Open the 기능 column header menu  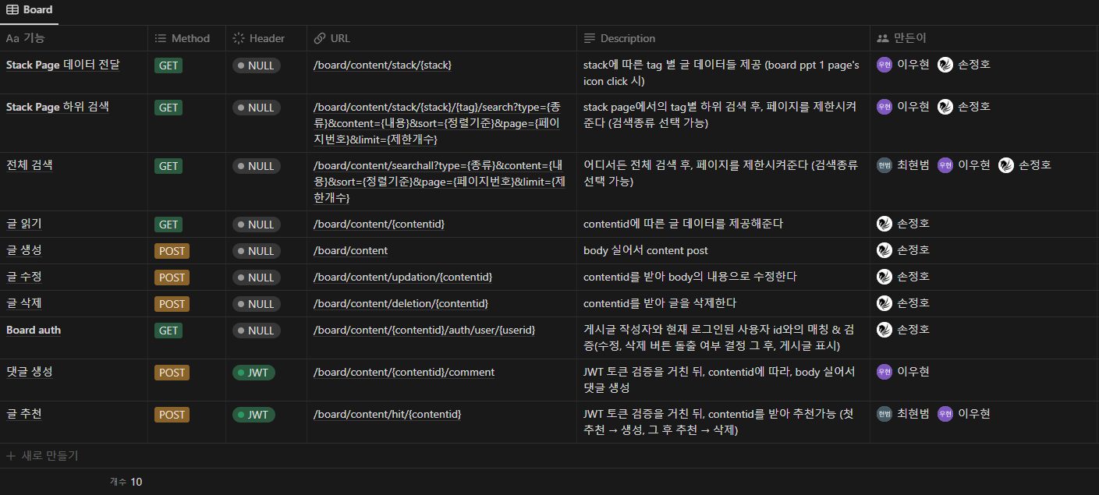point(34,38)
